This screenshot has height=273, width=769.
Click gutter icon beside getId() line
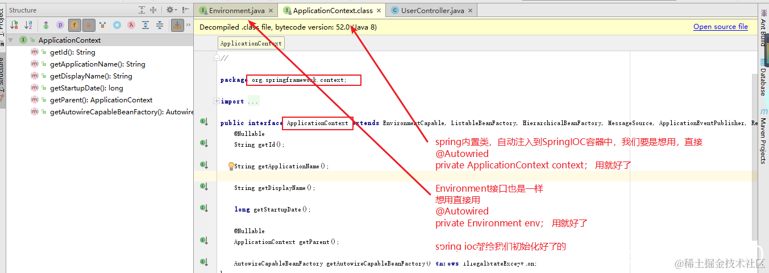[x=203, y=143]
